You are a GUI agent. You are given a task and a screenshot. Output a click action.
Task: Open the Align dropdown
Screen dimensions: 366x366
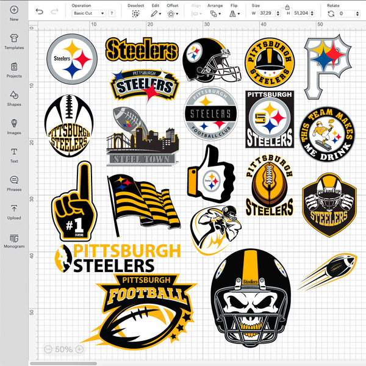196,14
